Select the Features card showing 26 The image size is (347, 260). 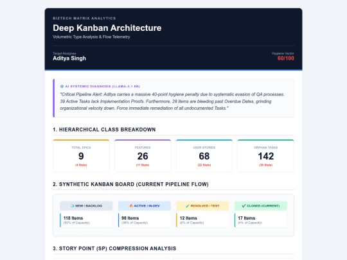pos(143,156)
